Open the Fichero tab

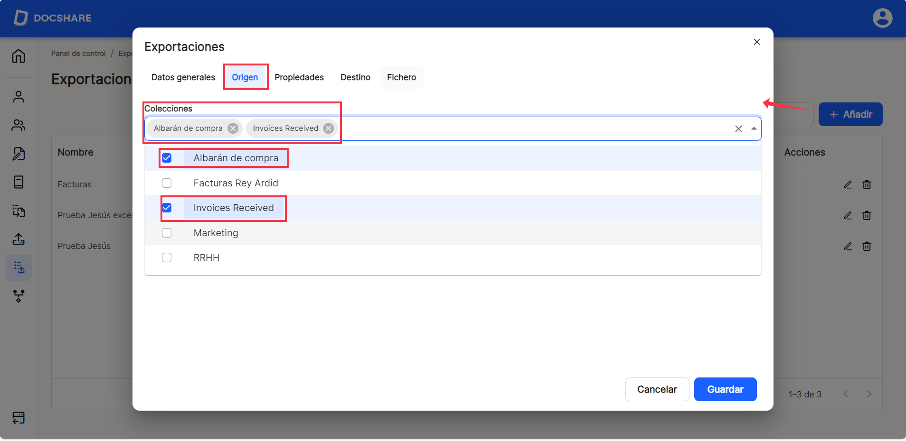click(x=402, y=77)
